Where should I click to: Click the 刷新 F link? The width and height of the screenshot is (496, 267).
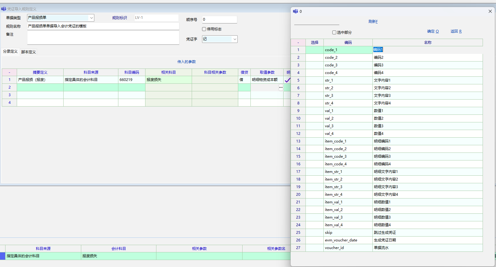tap(373, 22)
